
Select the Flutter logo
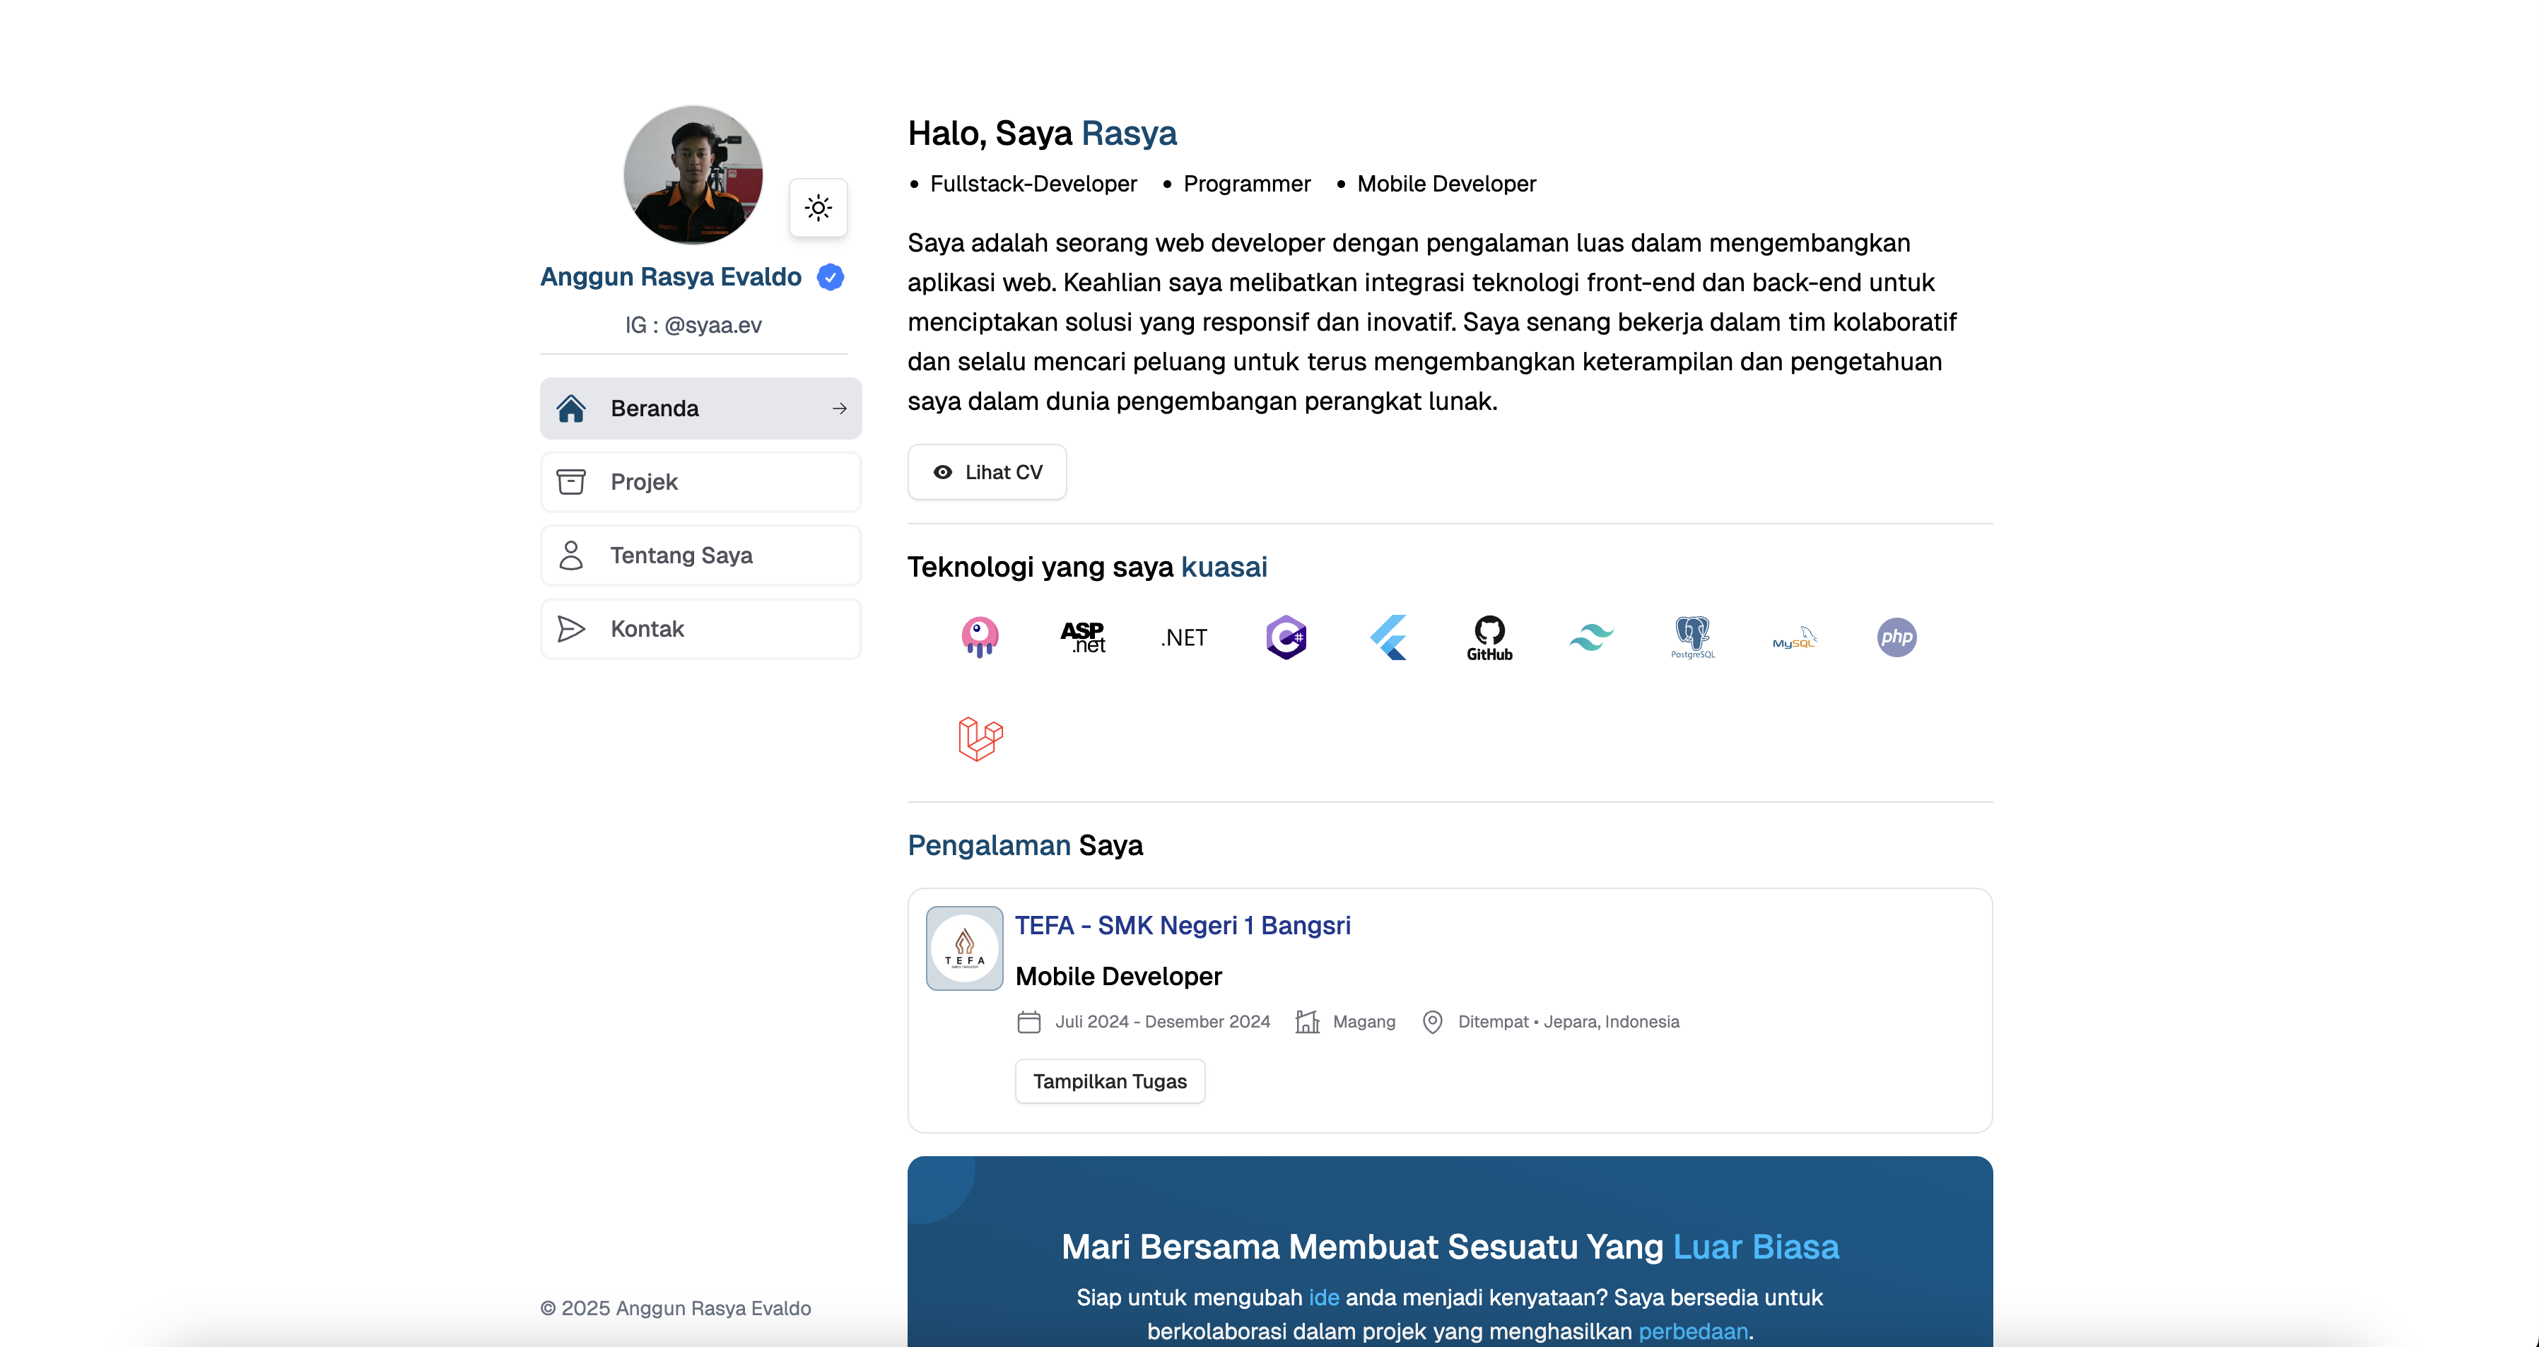(x=1389, y=637)
